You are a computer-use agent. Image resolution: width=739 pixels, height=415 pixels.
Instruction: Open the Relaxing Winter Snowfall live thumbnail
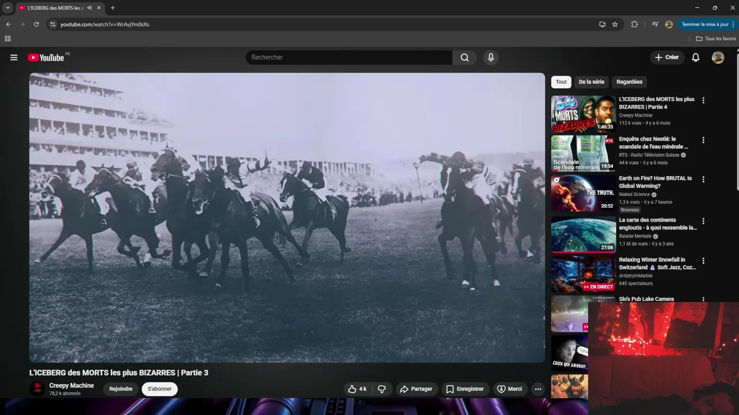click(583, 274)
